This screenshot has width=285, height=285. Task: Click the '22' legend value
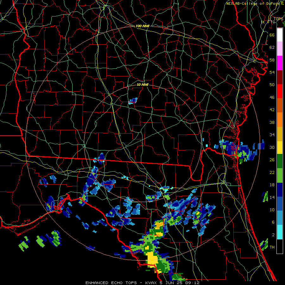(x=272, y=173)
